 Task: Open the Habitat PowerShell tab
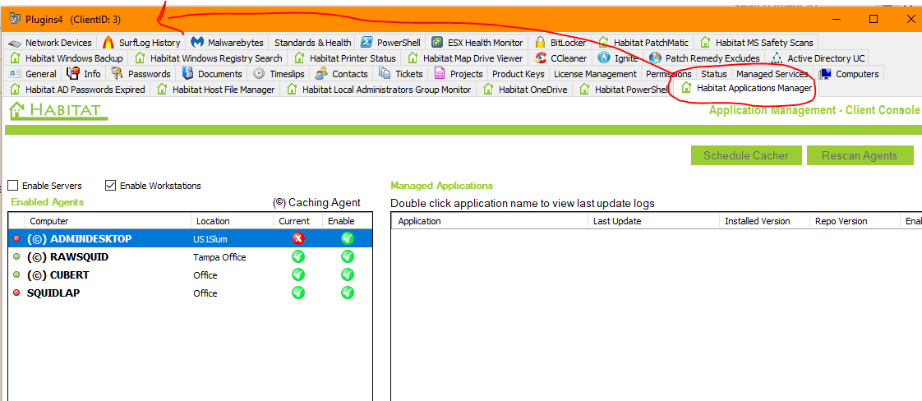point(623,90)
